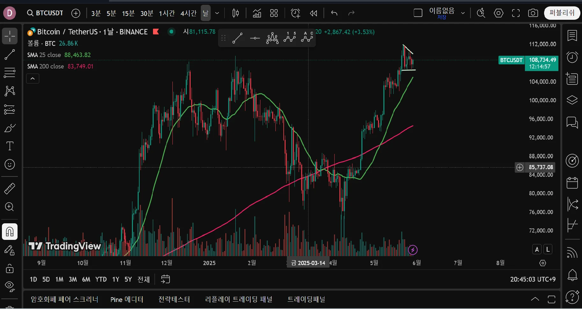582x309 pixels.
Task: Open quick search lightning magnifier
Action: 481,13
